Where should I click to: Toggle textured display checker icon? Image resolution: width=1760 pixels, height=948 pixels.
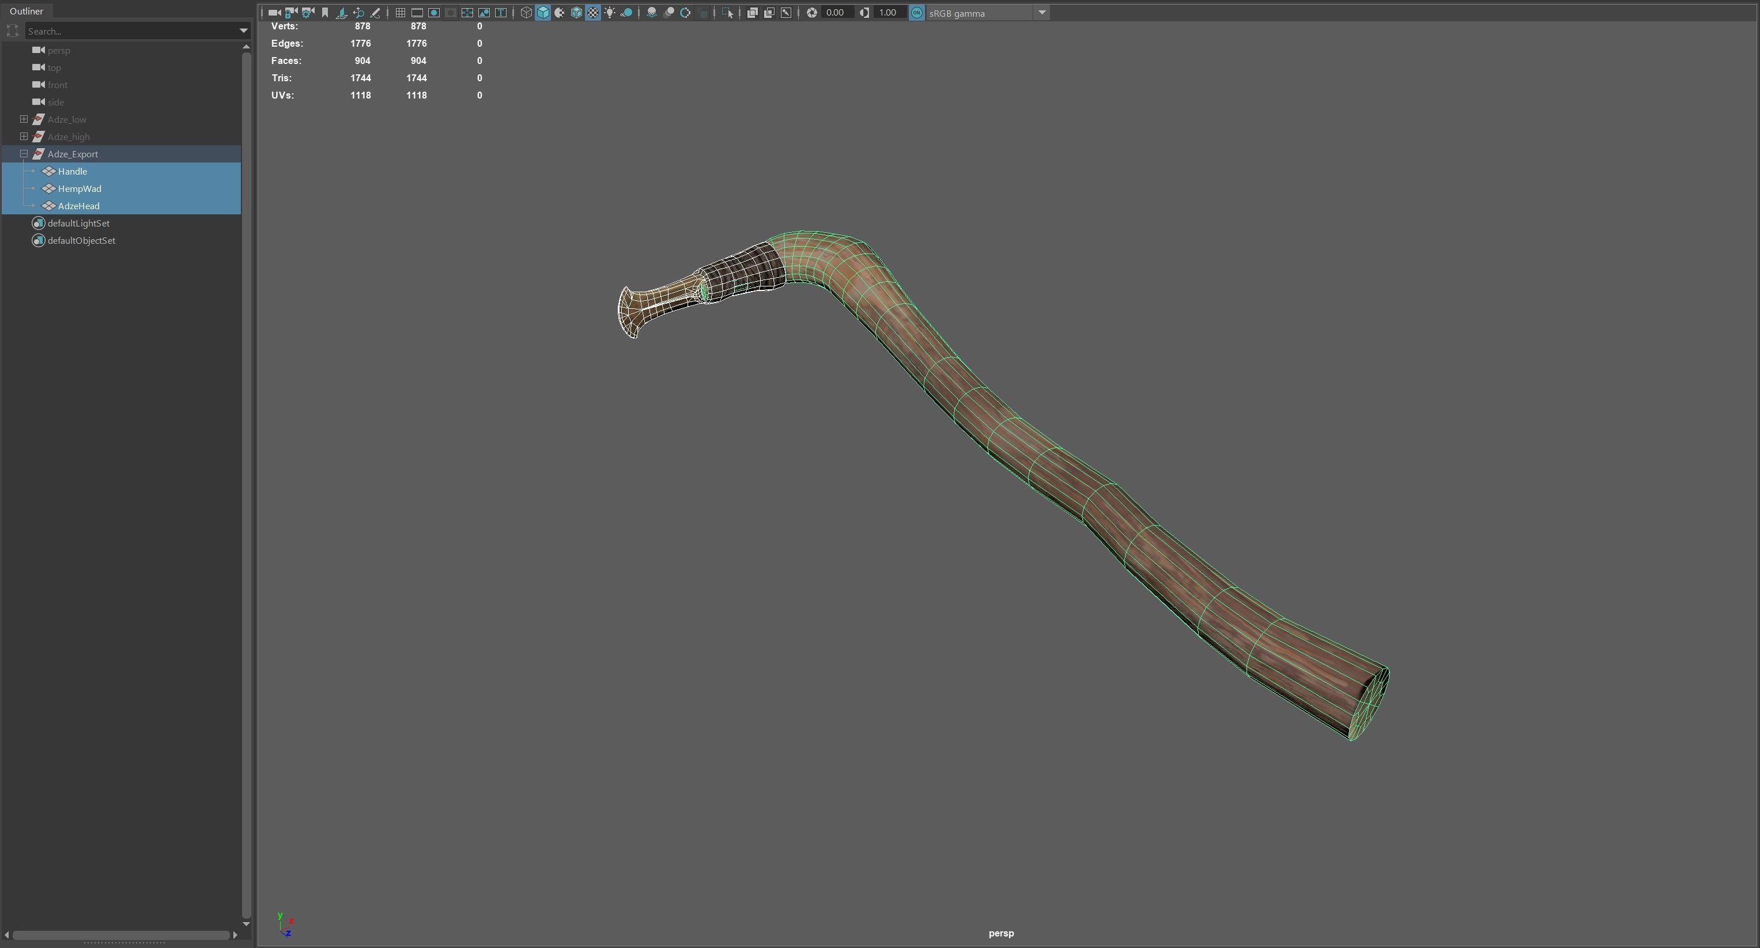[593, 12]
